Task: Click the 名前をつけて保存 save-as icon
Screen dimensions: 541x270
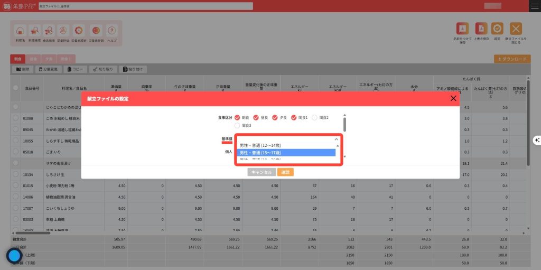Action: (462, 29)
